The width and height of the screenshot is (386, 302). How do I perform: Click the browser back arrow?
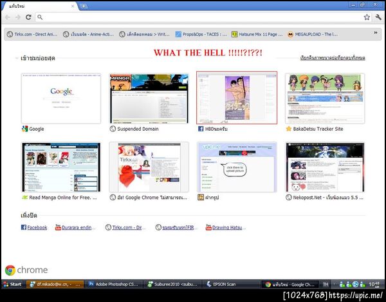click(7, 17)
